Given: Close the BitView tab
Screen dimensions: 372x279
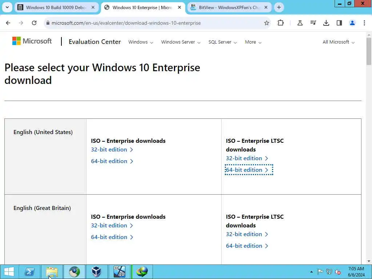Looking at the screenshot, I should tap(266, 7).
